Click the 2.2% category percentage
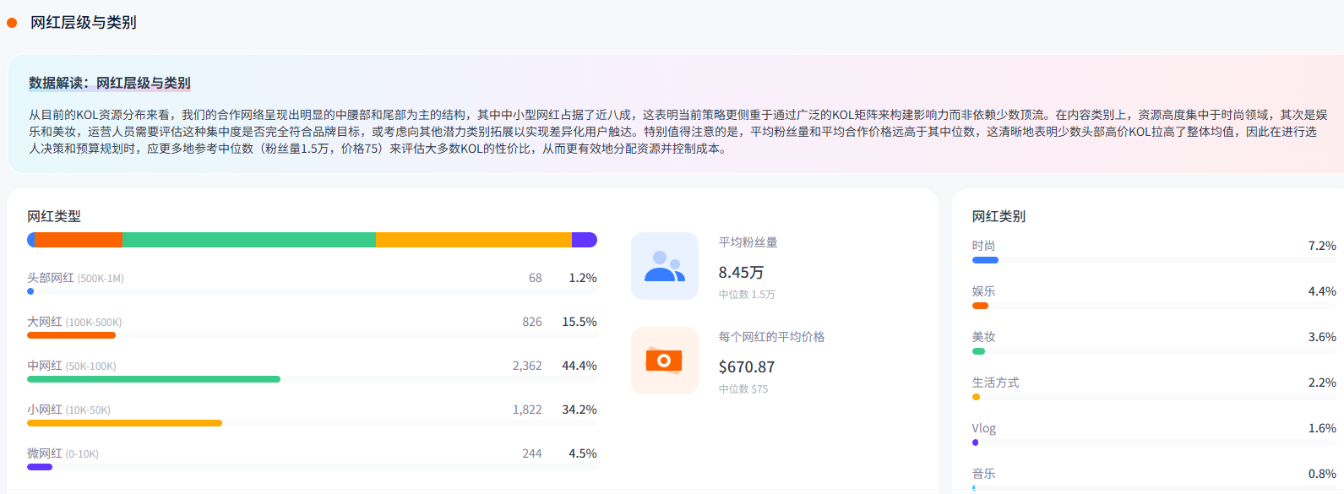Viewport: 1344px width, 494px height. click(x=1322, y=383)
